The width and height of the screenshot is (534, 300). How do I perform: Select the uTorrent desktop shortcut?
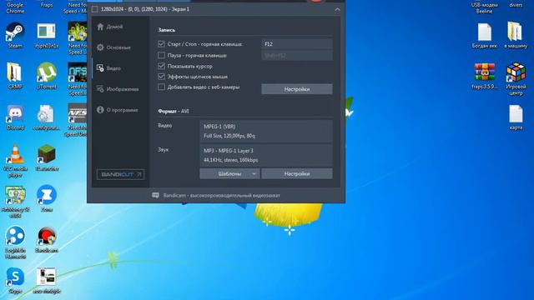point(47,76)
